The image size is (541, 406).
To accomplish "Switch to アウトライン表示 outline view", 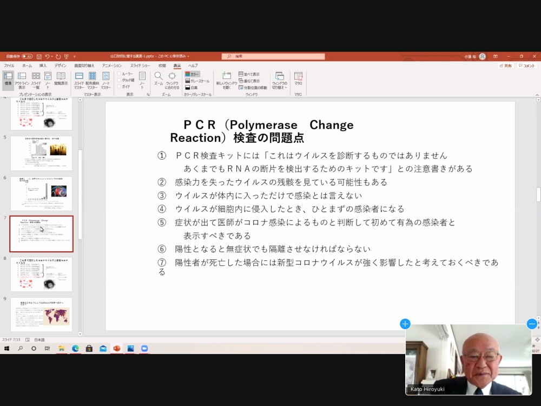I will pyautogui.click(x=22, y=80).
